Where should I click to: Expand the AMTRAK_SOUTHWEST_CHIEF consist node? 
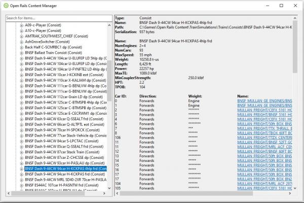[x=21, y=37]
